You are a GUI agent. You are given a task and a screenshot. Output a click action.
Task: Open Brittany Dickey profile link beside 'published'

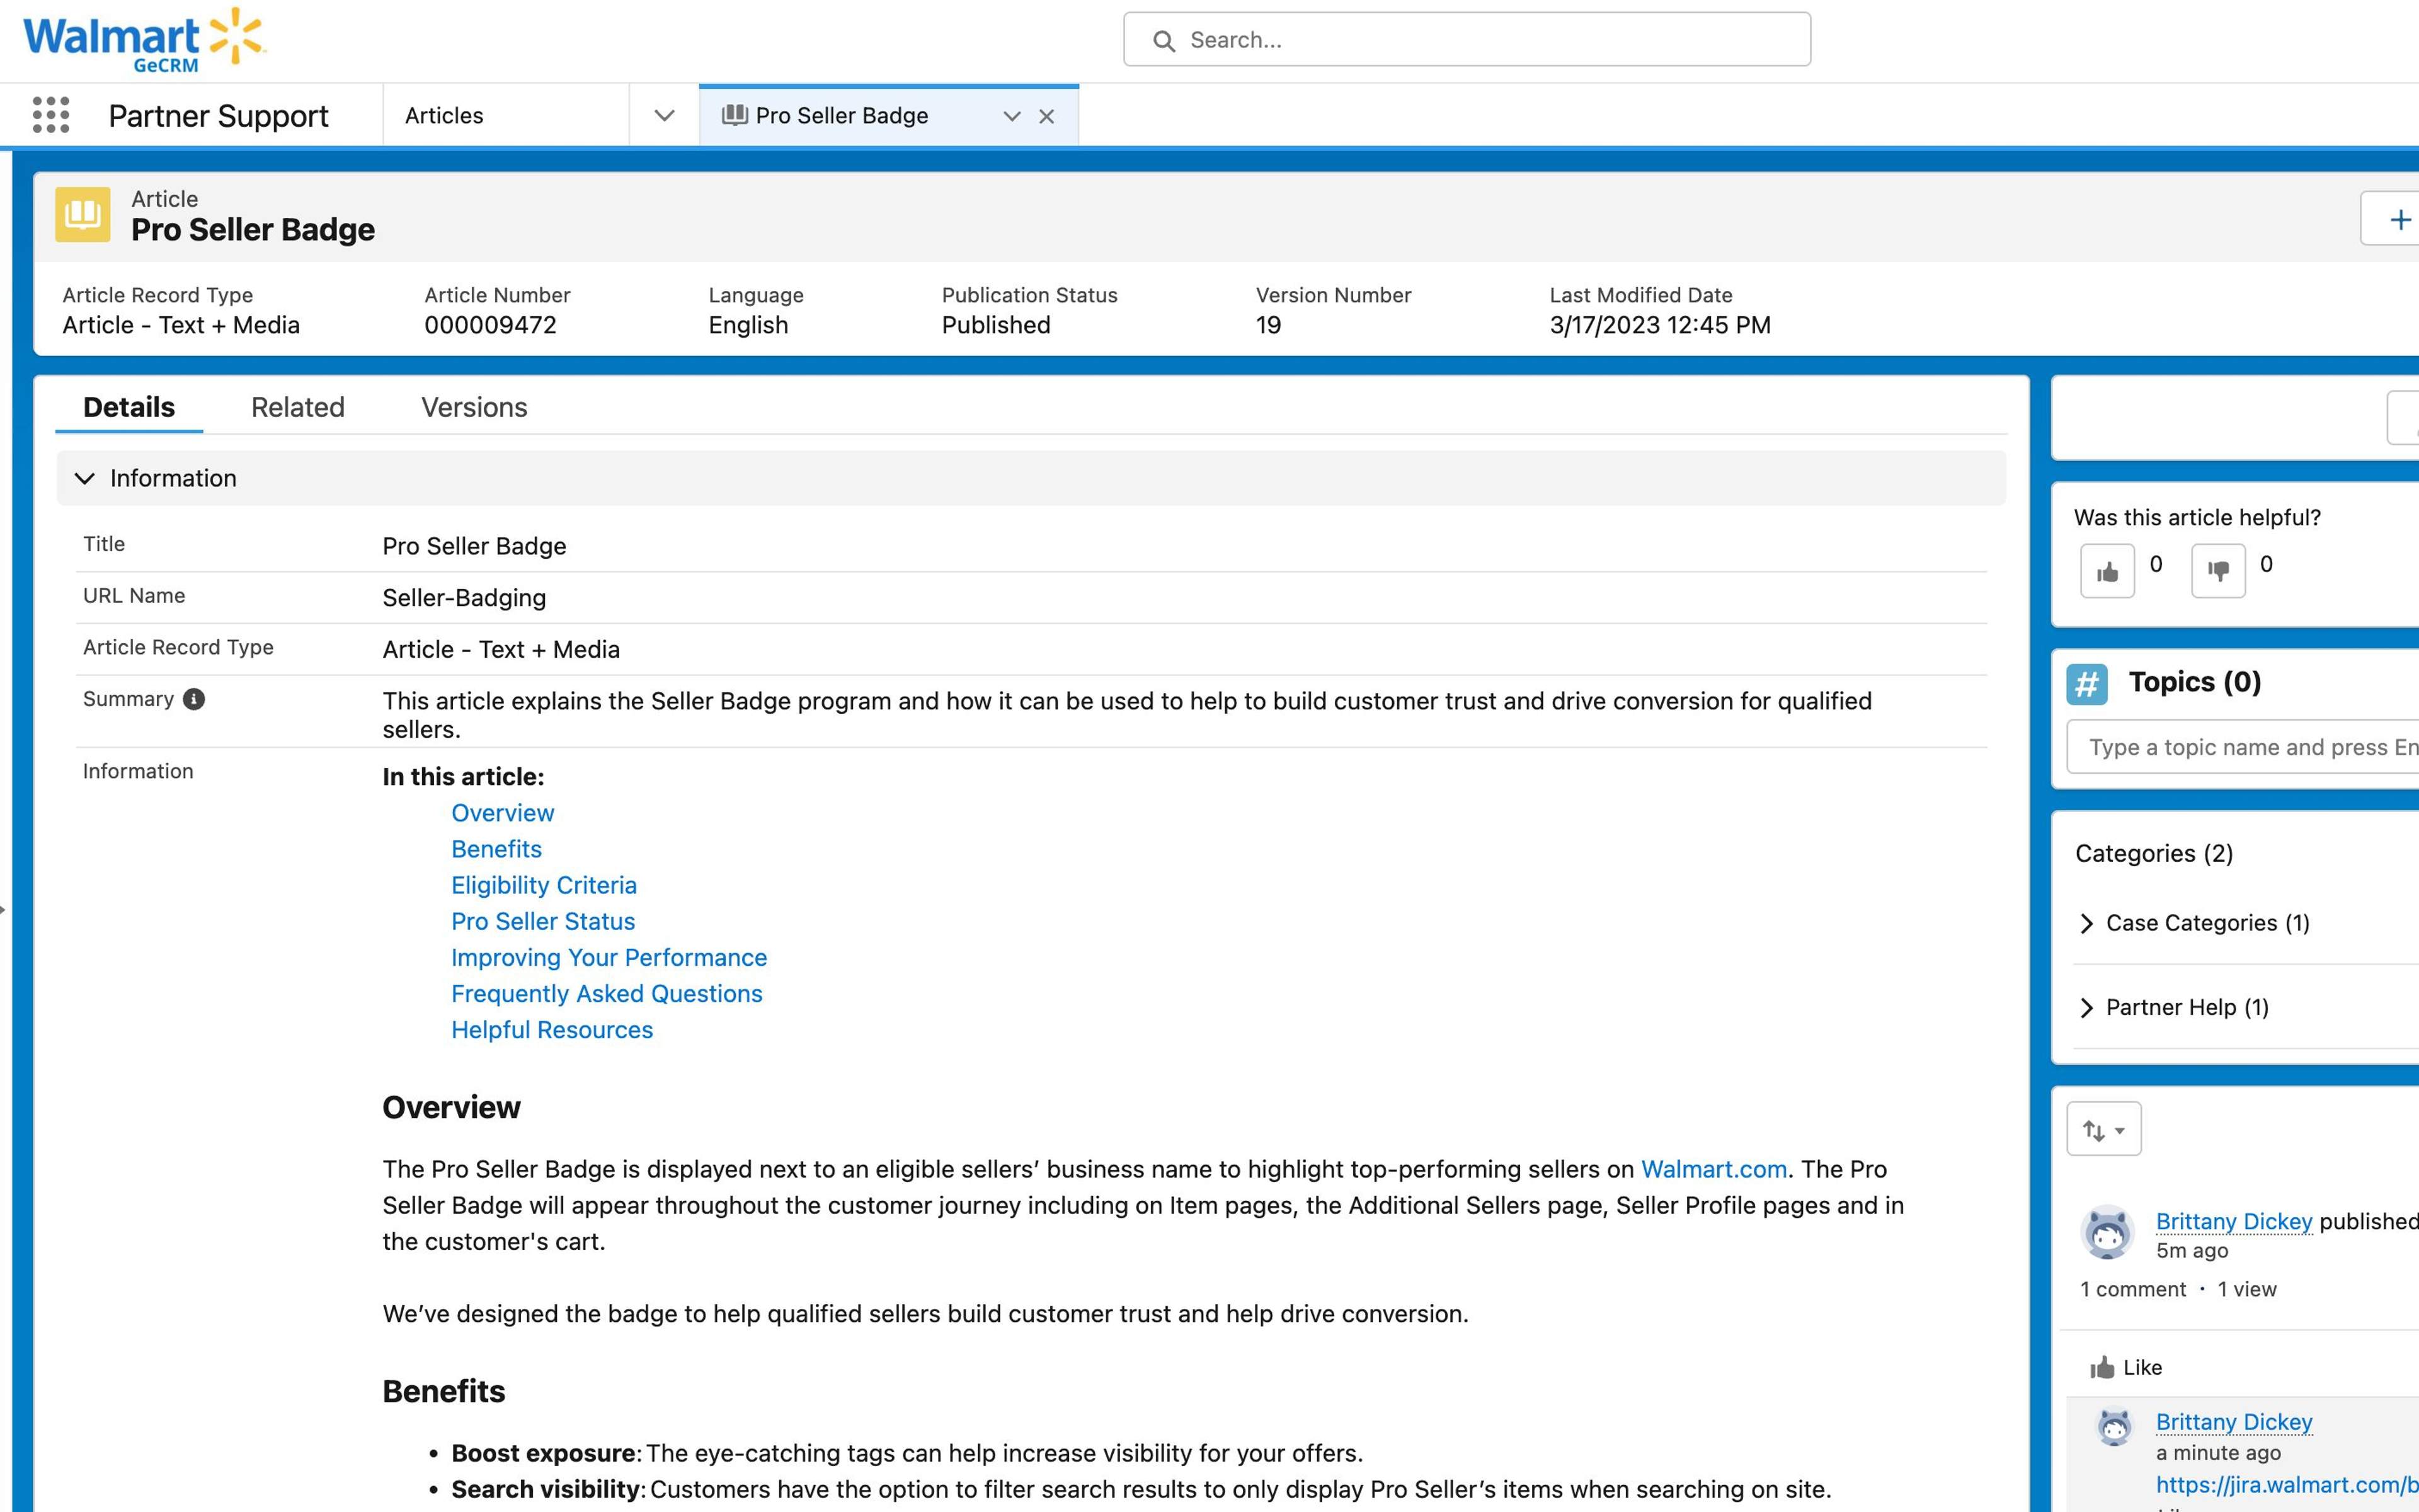2234,1221
